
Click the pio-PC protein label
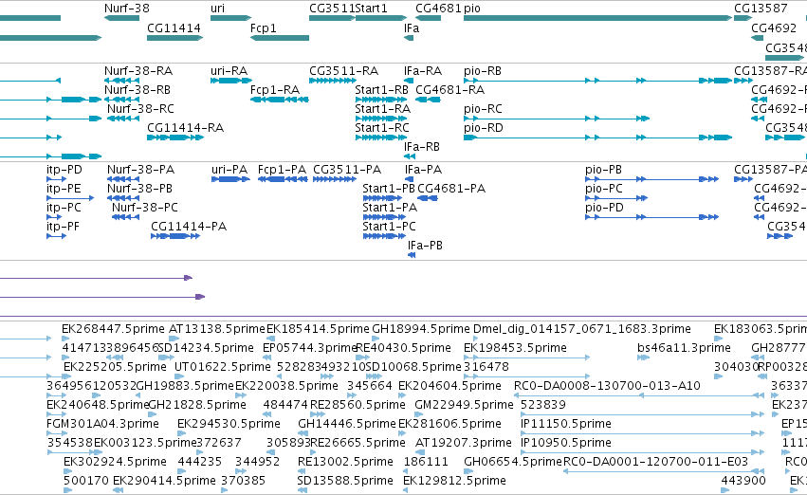coord(604,189)
